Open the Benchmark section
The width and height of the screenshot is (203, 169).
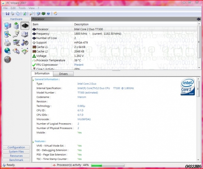tap(16, 160)
